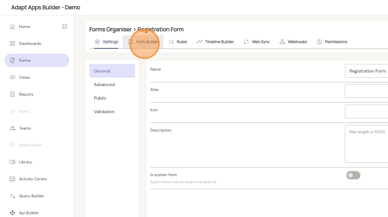Go to the Webhooks tab
This screenshot has width=388, height=217.
pyautogui.click(x=293, y=42)
